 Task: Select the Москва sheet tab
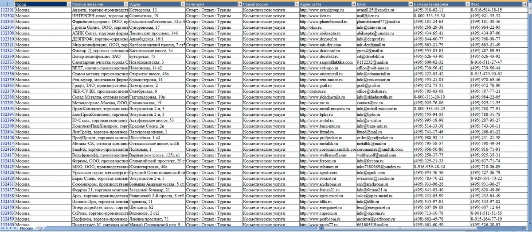point(26,228)
